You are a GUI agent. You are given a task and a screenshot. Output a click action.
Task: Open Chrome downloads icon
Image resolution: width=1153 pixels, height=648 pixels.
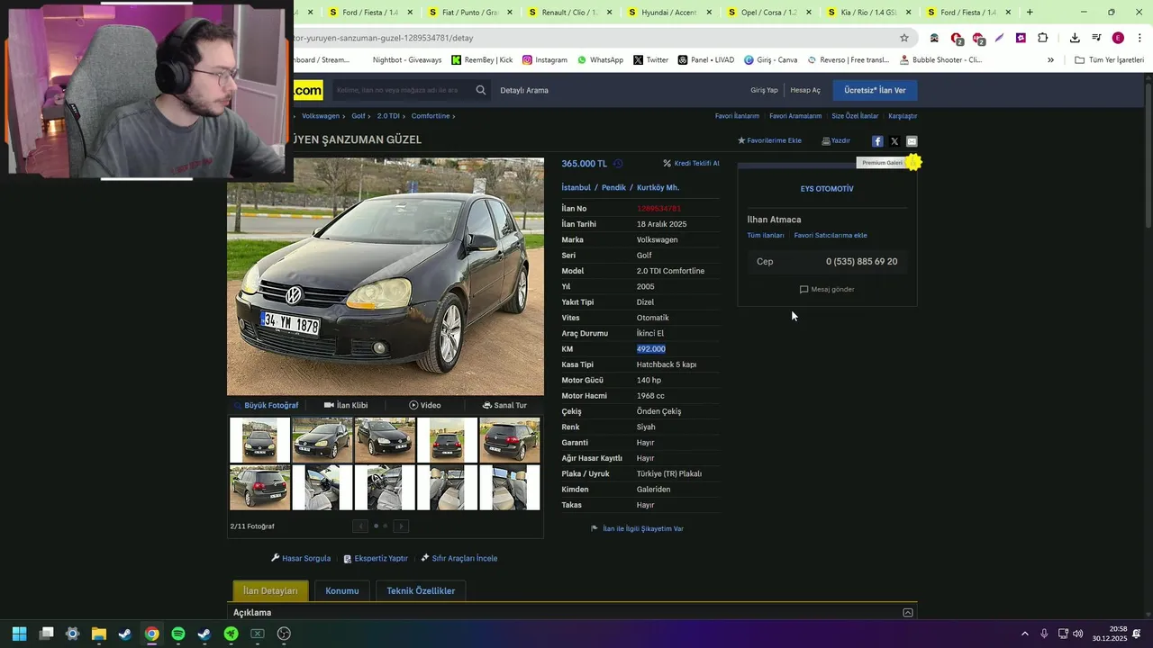(x=1075, y=38)
